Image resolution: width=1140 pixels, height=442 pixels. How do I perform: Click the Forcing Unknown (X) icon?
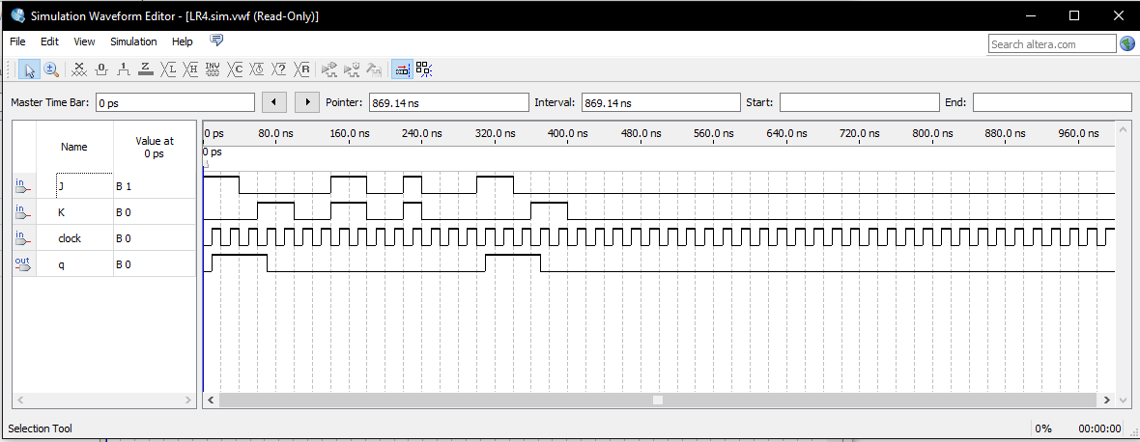coord(79,69)
